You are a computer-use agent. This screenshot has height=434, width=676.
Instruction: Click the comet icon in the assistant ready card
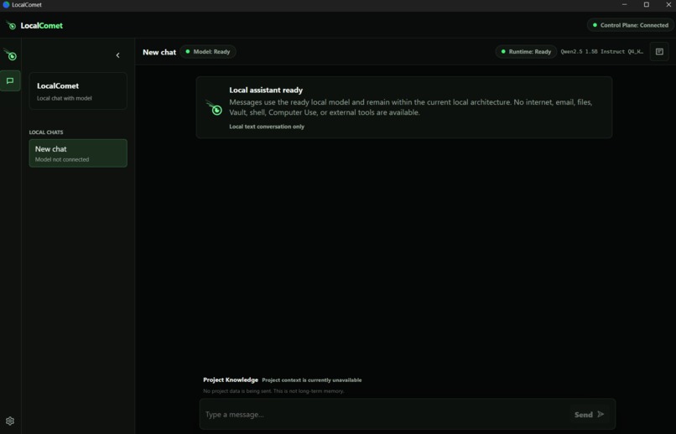tap(214, 107)
